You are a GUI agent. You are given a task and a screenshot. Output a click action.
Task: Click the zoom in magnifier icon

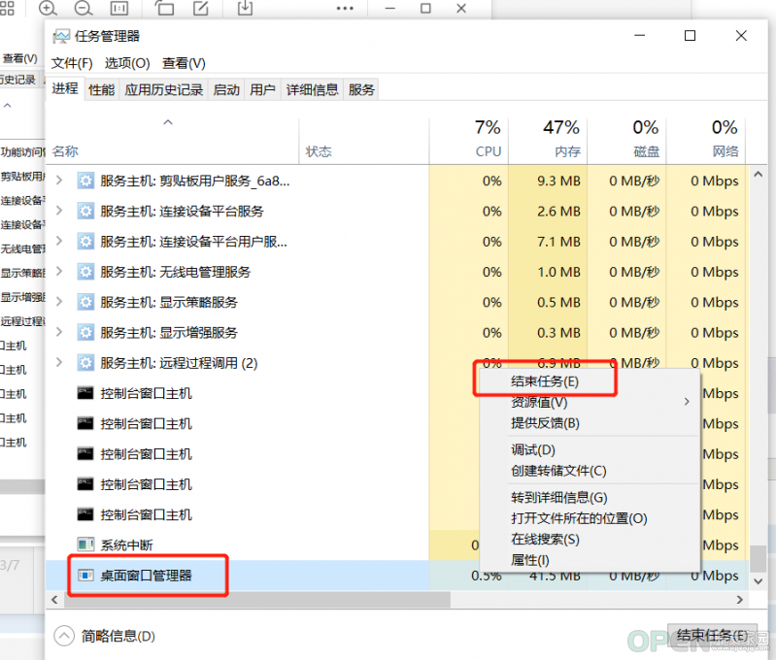48,8
